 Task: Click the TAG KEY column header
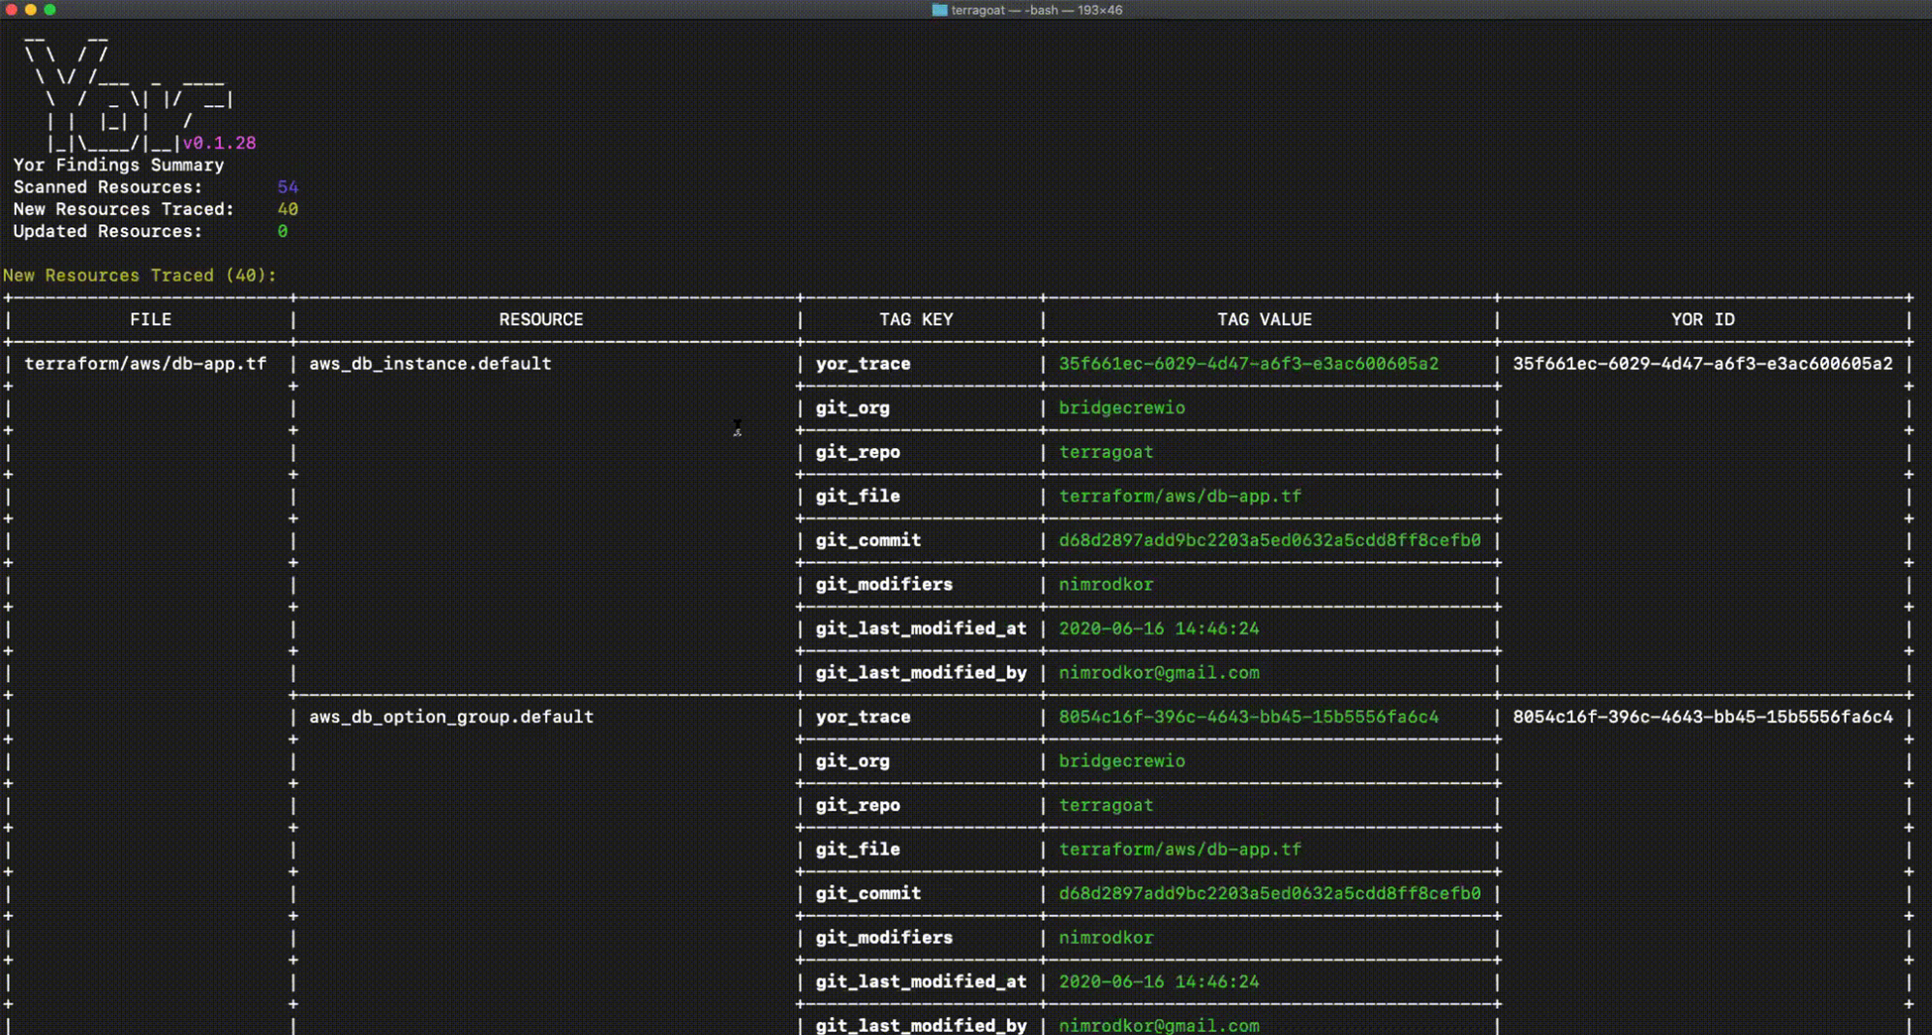916,320
